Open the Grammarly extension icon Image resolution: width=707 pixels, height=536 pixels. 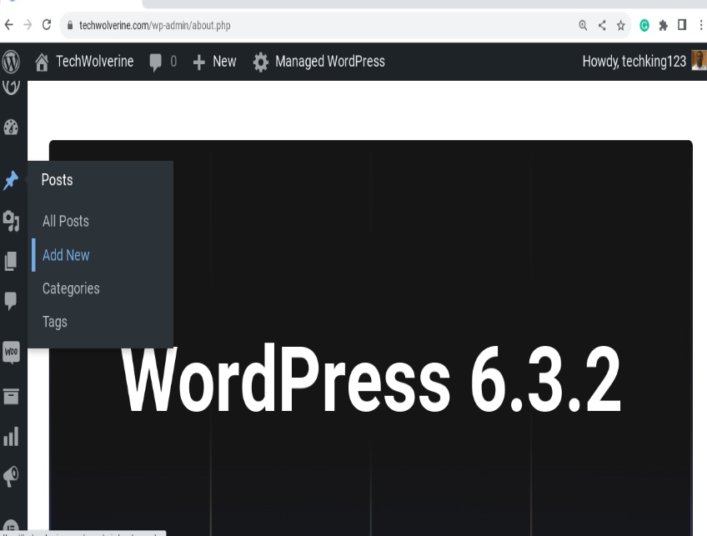click(644, 26)
